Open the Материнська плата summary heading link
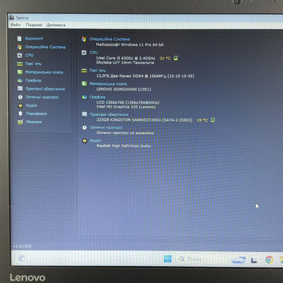Image resolution: width=283 pixels, height=283 pixels. [x=108, y=84]
